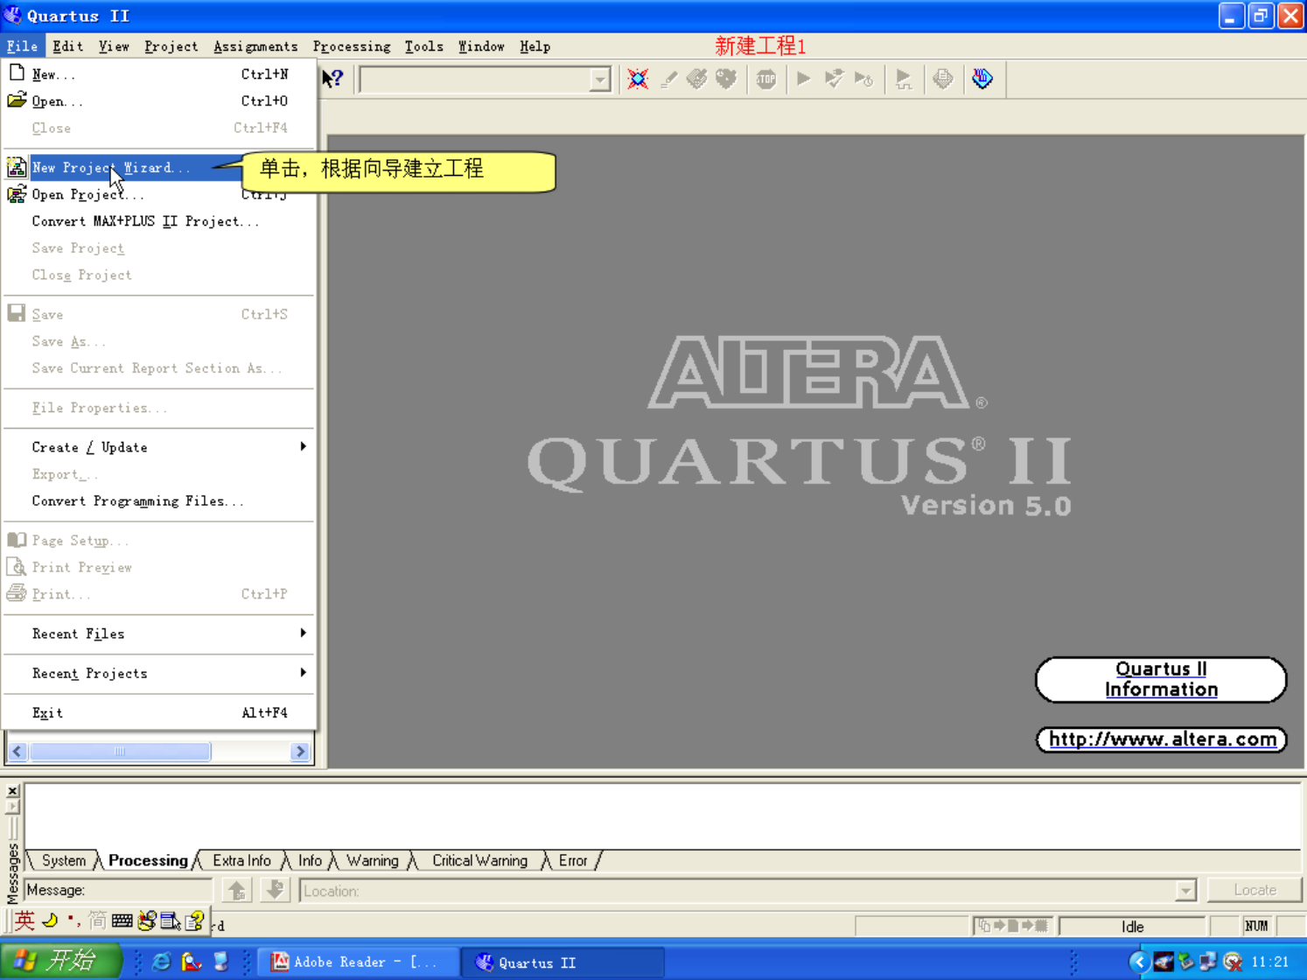Image resolution: width=1307 pixels, height=980 pixels.
Task: Click the Locate button
Action: 1255,890
